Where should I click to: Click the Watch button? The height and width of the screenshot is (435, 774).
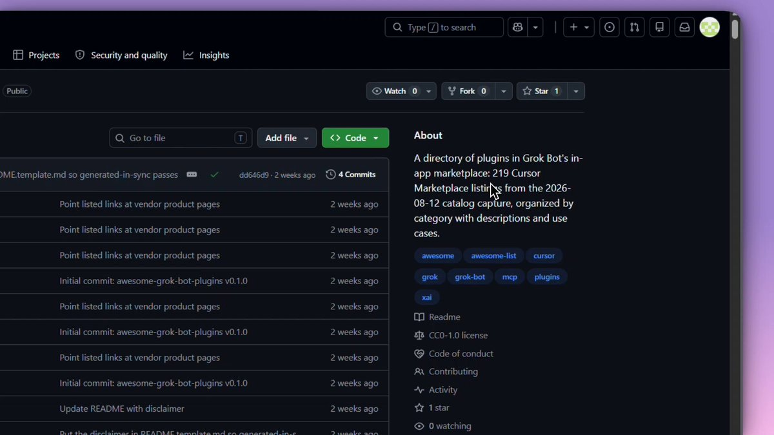click(394, 91)
